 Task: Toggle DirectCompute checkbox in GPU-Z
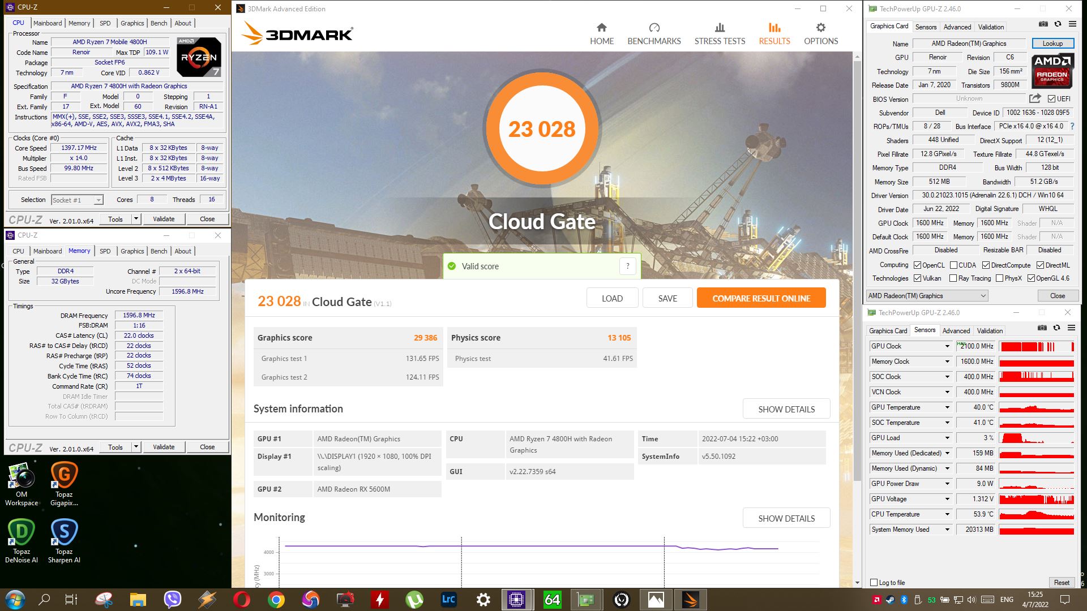pyautogui.click(x=986, y=265)
